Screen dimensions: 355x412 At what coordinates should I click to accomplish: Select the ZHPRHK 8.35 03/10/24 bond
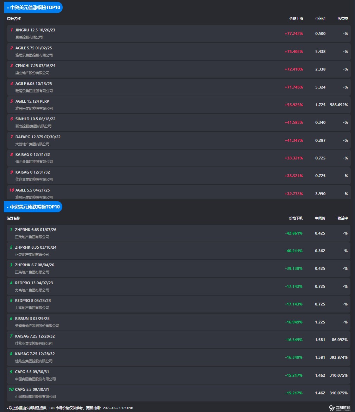(x=36, y=247)
